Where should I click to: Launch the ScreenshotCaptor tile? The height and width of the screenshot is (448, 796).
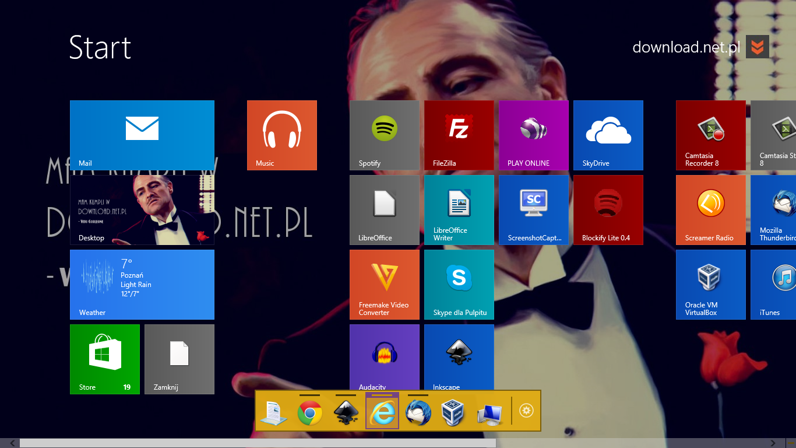[534, 210]
